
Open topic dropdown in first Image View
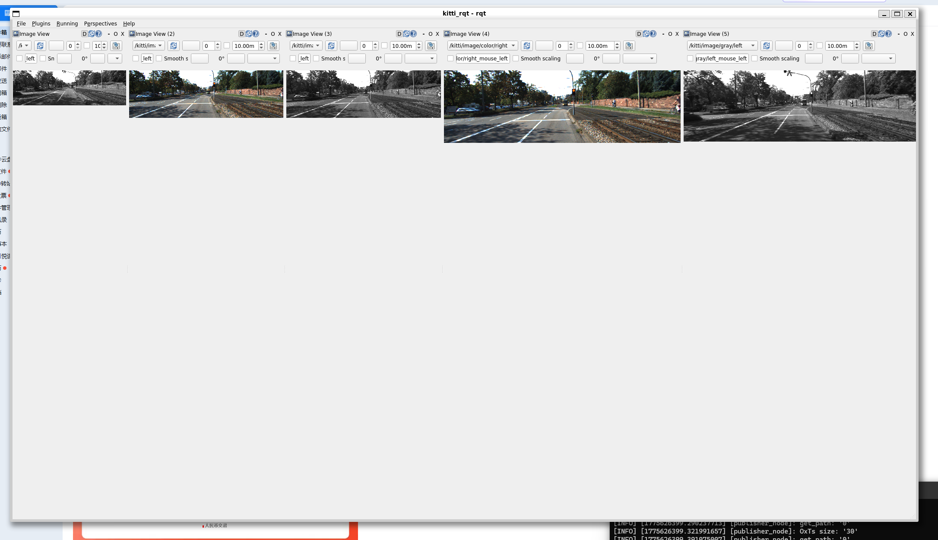[x=24, y=46]
